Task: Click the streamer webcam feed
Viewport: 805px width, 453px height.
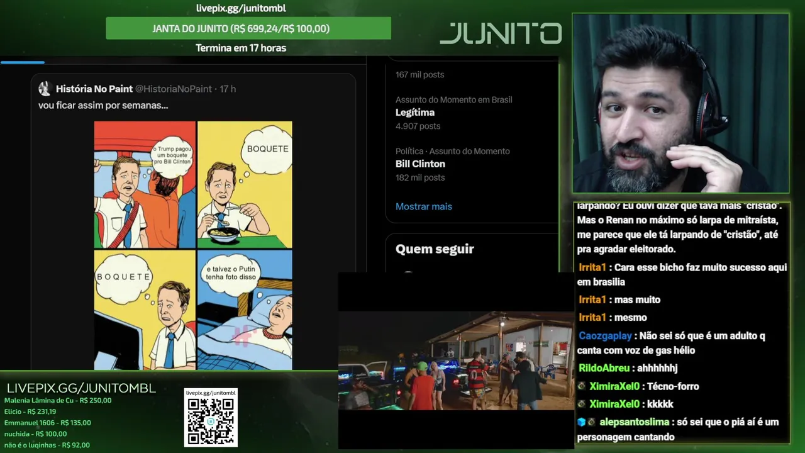Action: [680, 103]
